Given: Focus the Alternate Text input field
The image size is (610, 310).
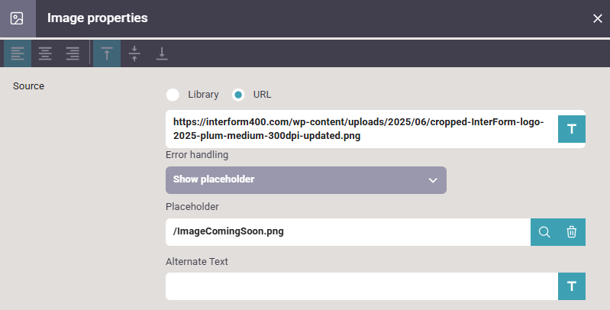Looking at the screenshot, I should [x=360, y=286].
